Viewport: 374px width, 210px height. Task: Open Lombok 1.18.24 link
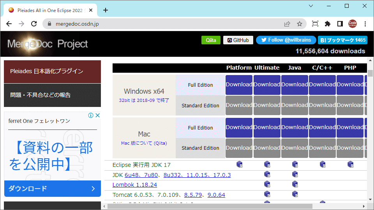(x=135, y=185)
